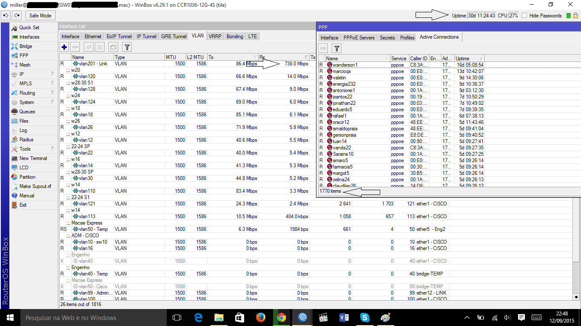Click the Undo arrow icon
This screenshot has height=326, width=581.
click(6, 16)
